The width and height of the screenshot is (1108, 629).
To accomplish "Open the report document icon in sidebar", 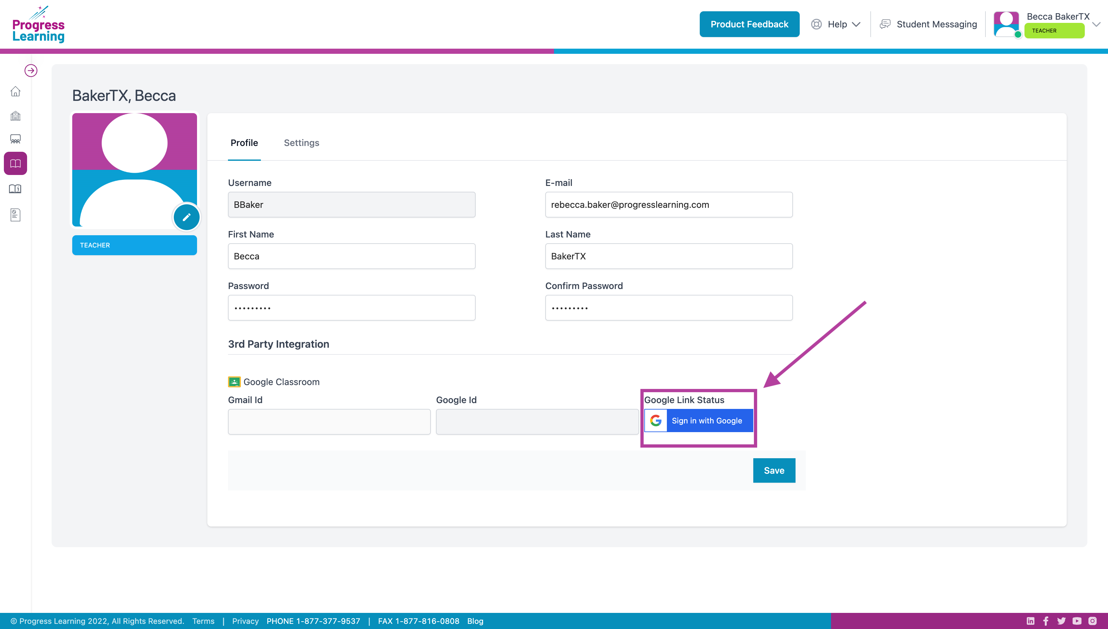I will 15,215.
